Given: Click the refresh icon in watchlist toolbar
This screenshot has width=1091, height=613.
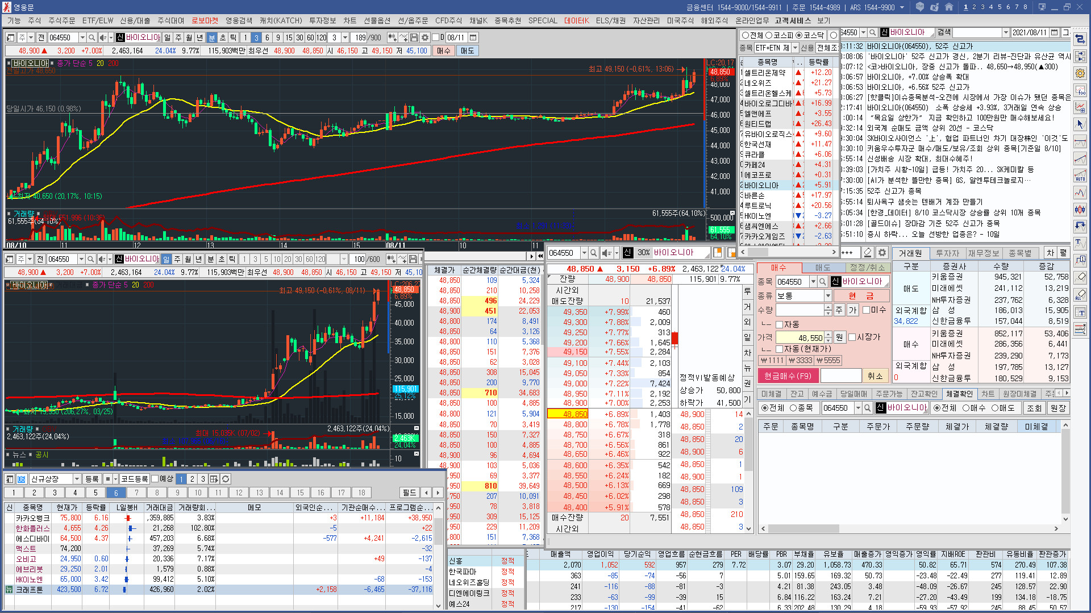Looking at the screenshot, I should tap(226, 479).
